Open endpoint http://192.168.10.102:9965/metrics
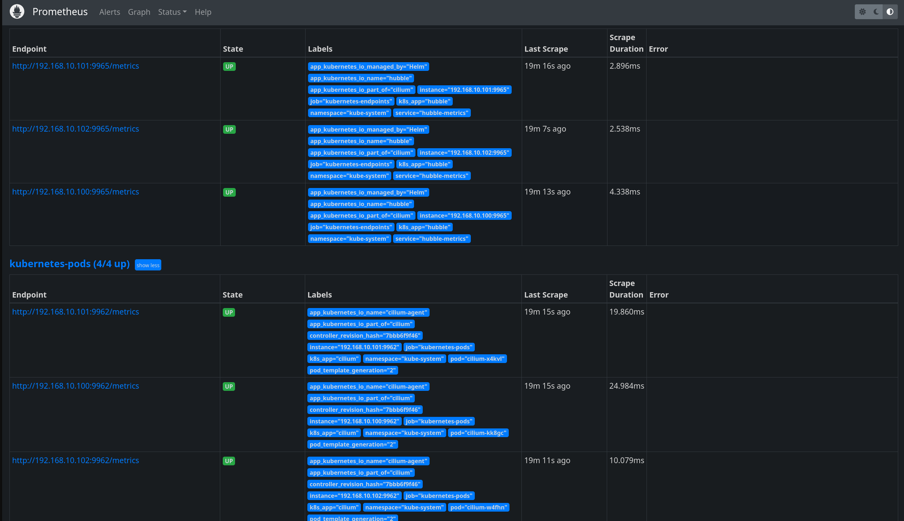The width and height of the screenshot is (904, 521). coord(76,129)
